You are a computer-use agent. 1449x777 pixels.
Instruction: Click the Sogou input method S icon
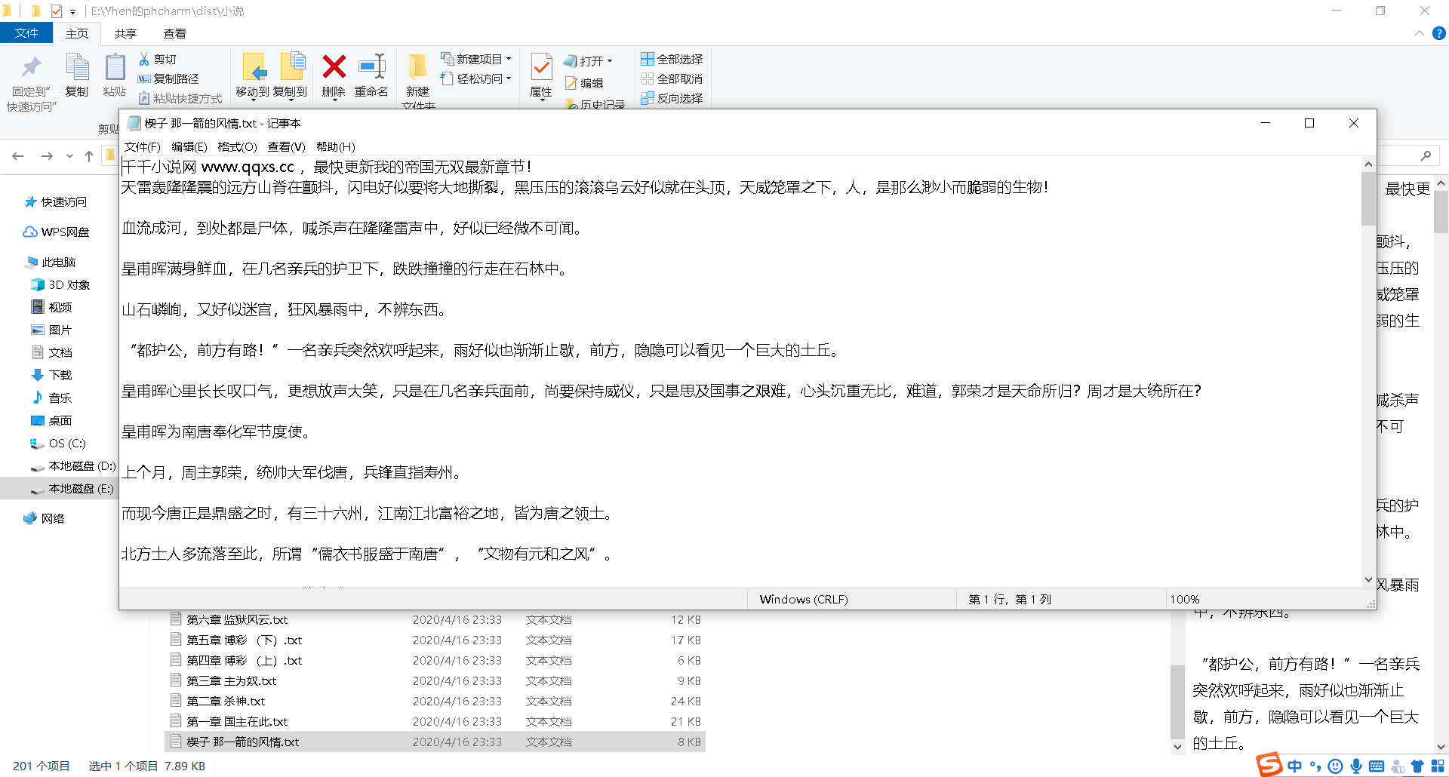(1270, 765)
